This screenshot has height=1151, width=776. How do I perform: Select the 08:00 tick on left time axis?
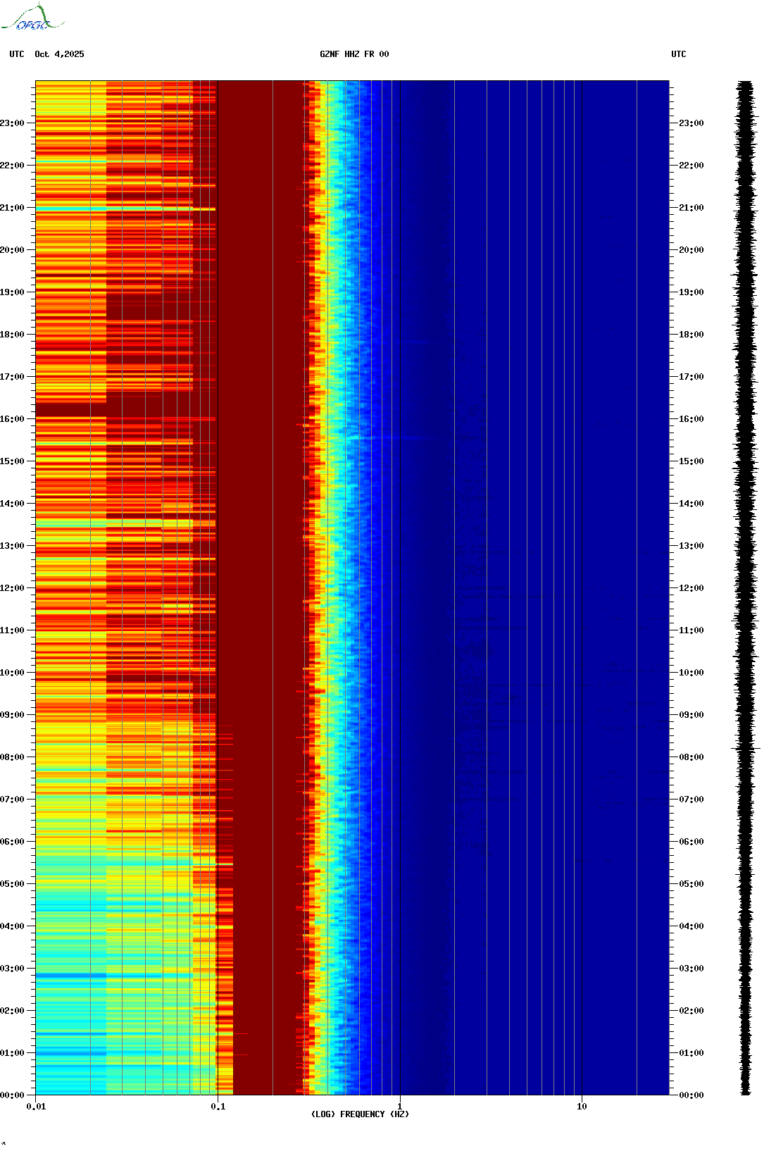(12, 757)
